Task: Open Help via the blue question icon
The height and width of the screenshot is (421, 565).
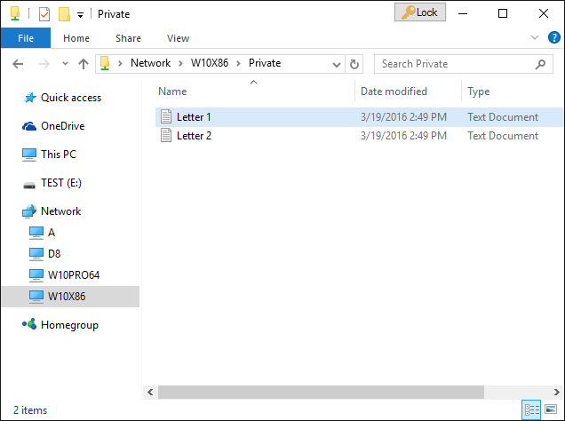Action: point(553,37)
